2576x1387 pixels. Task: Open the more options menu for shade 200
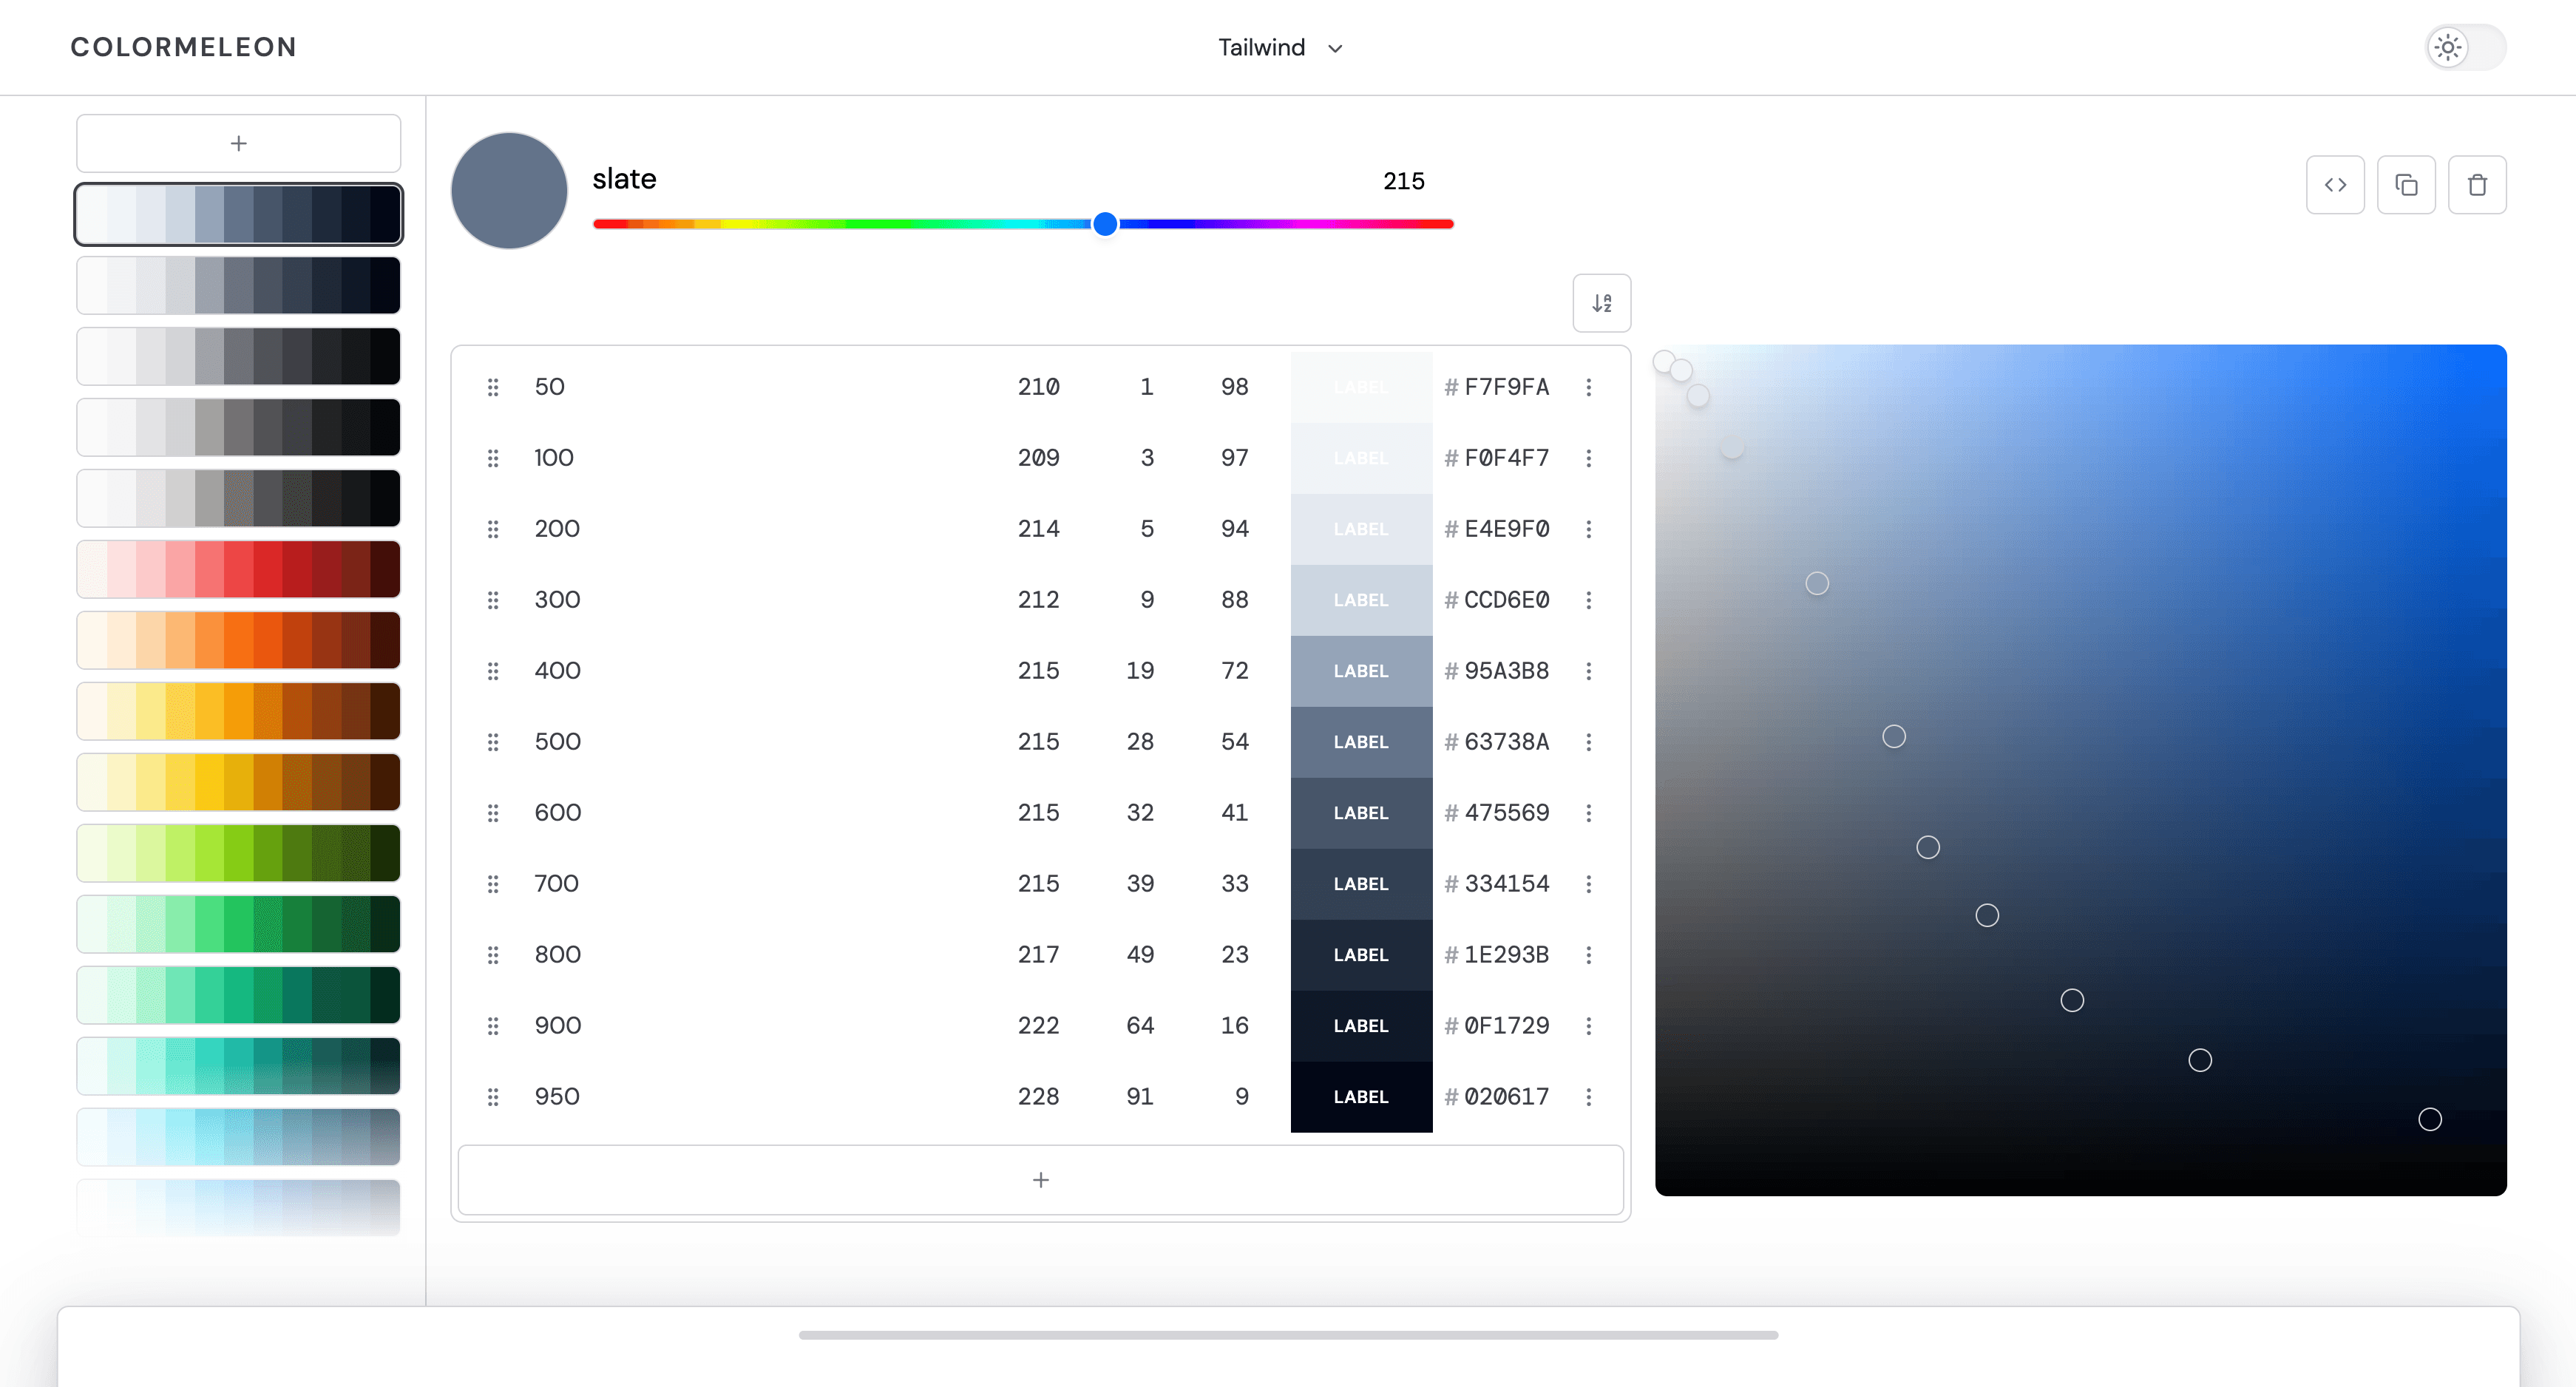pyautogui.click(x=1589, y=529)
